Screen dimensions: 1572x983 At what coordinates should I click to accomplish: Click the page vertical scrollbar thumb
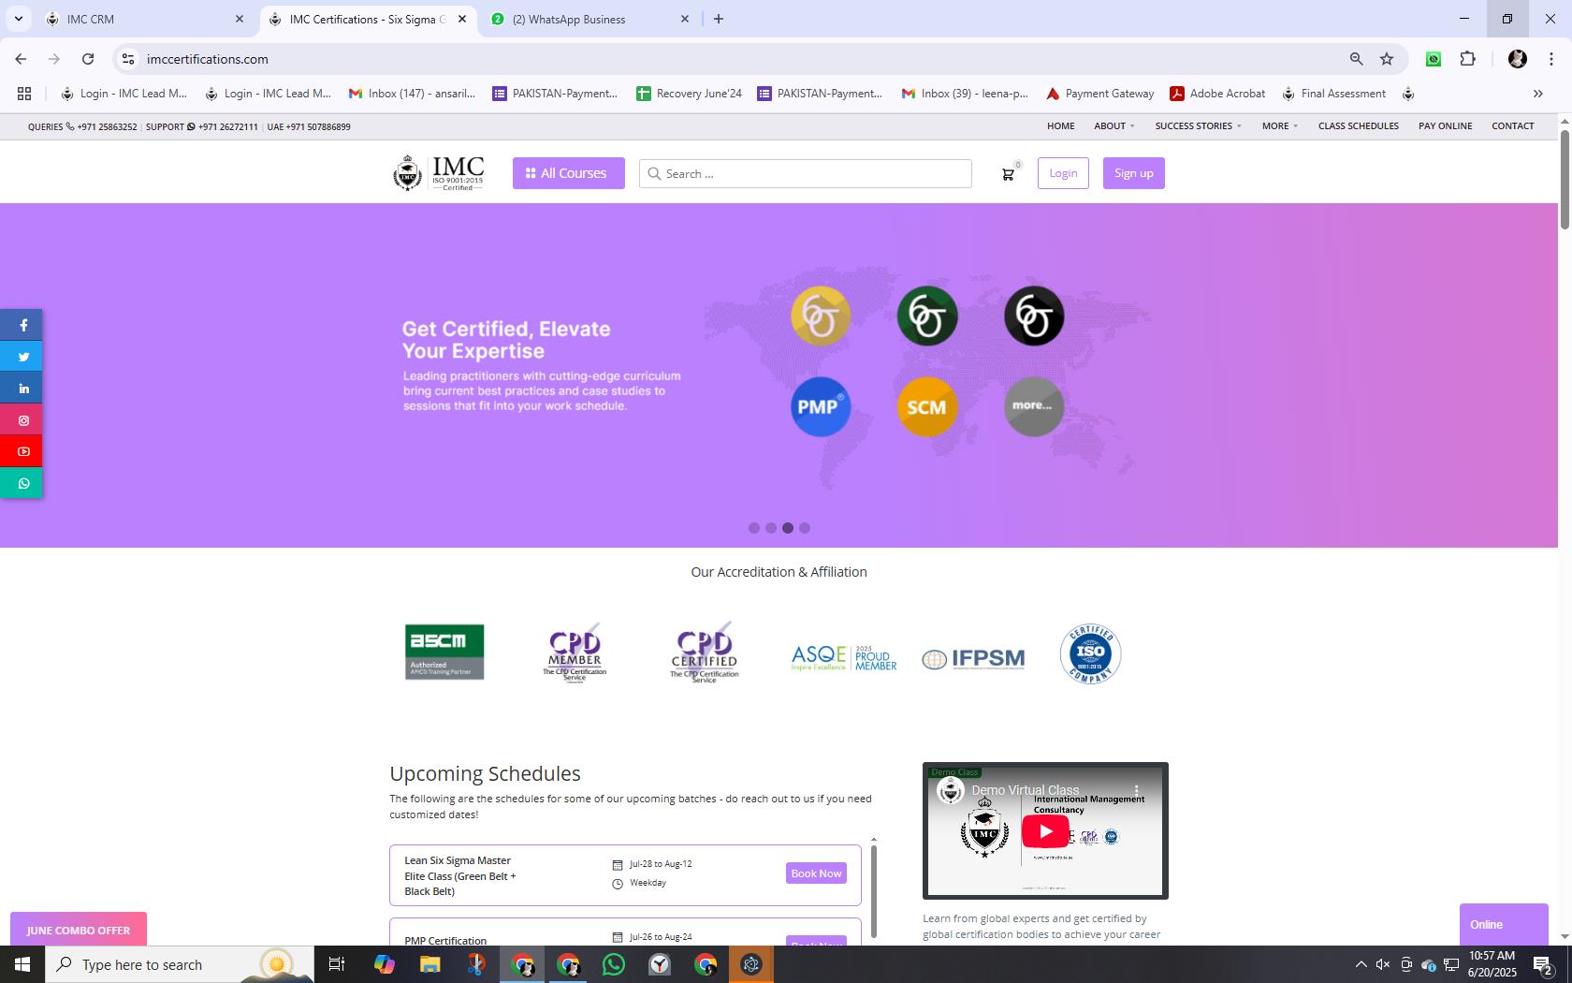pos(1564,178)
